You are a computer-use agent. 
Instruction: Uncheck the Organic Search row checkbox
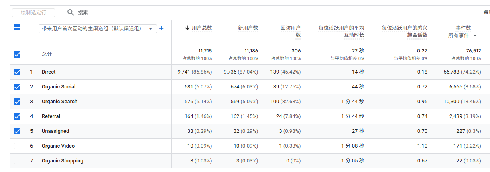(17, 102)
